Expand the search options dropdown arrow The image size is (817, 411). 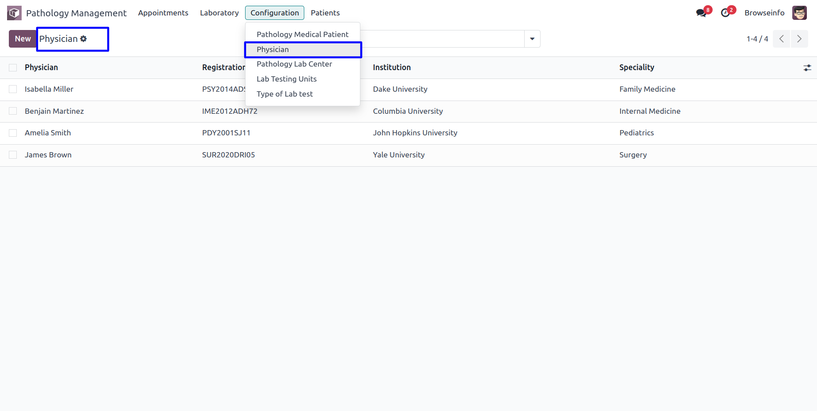click(x=532, y=39)
